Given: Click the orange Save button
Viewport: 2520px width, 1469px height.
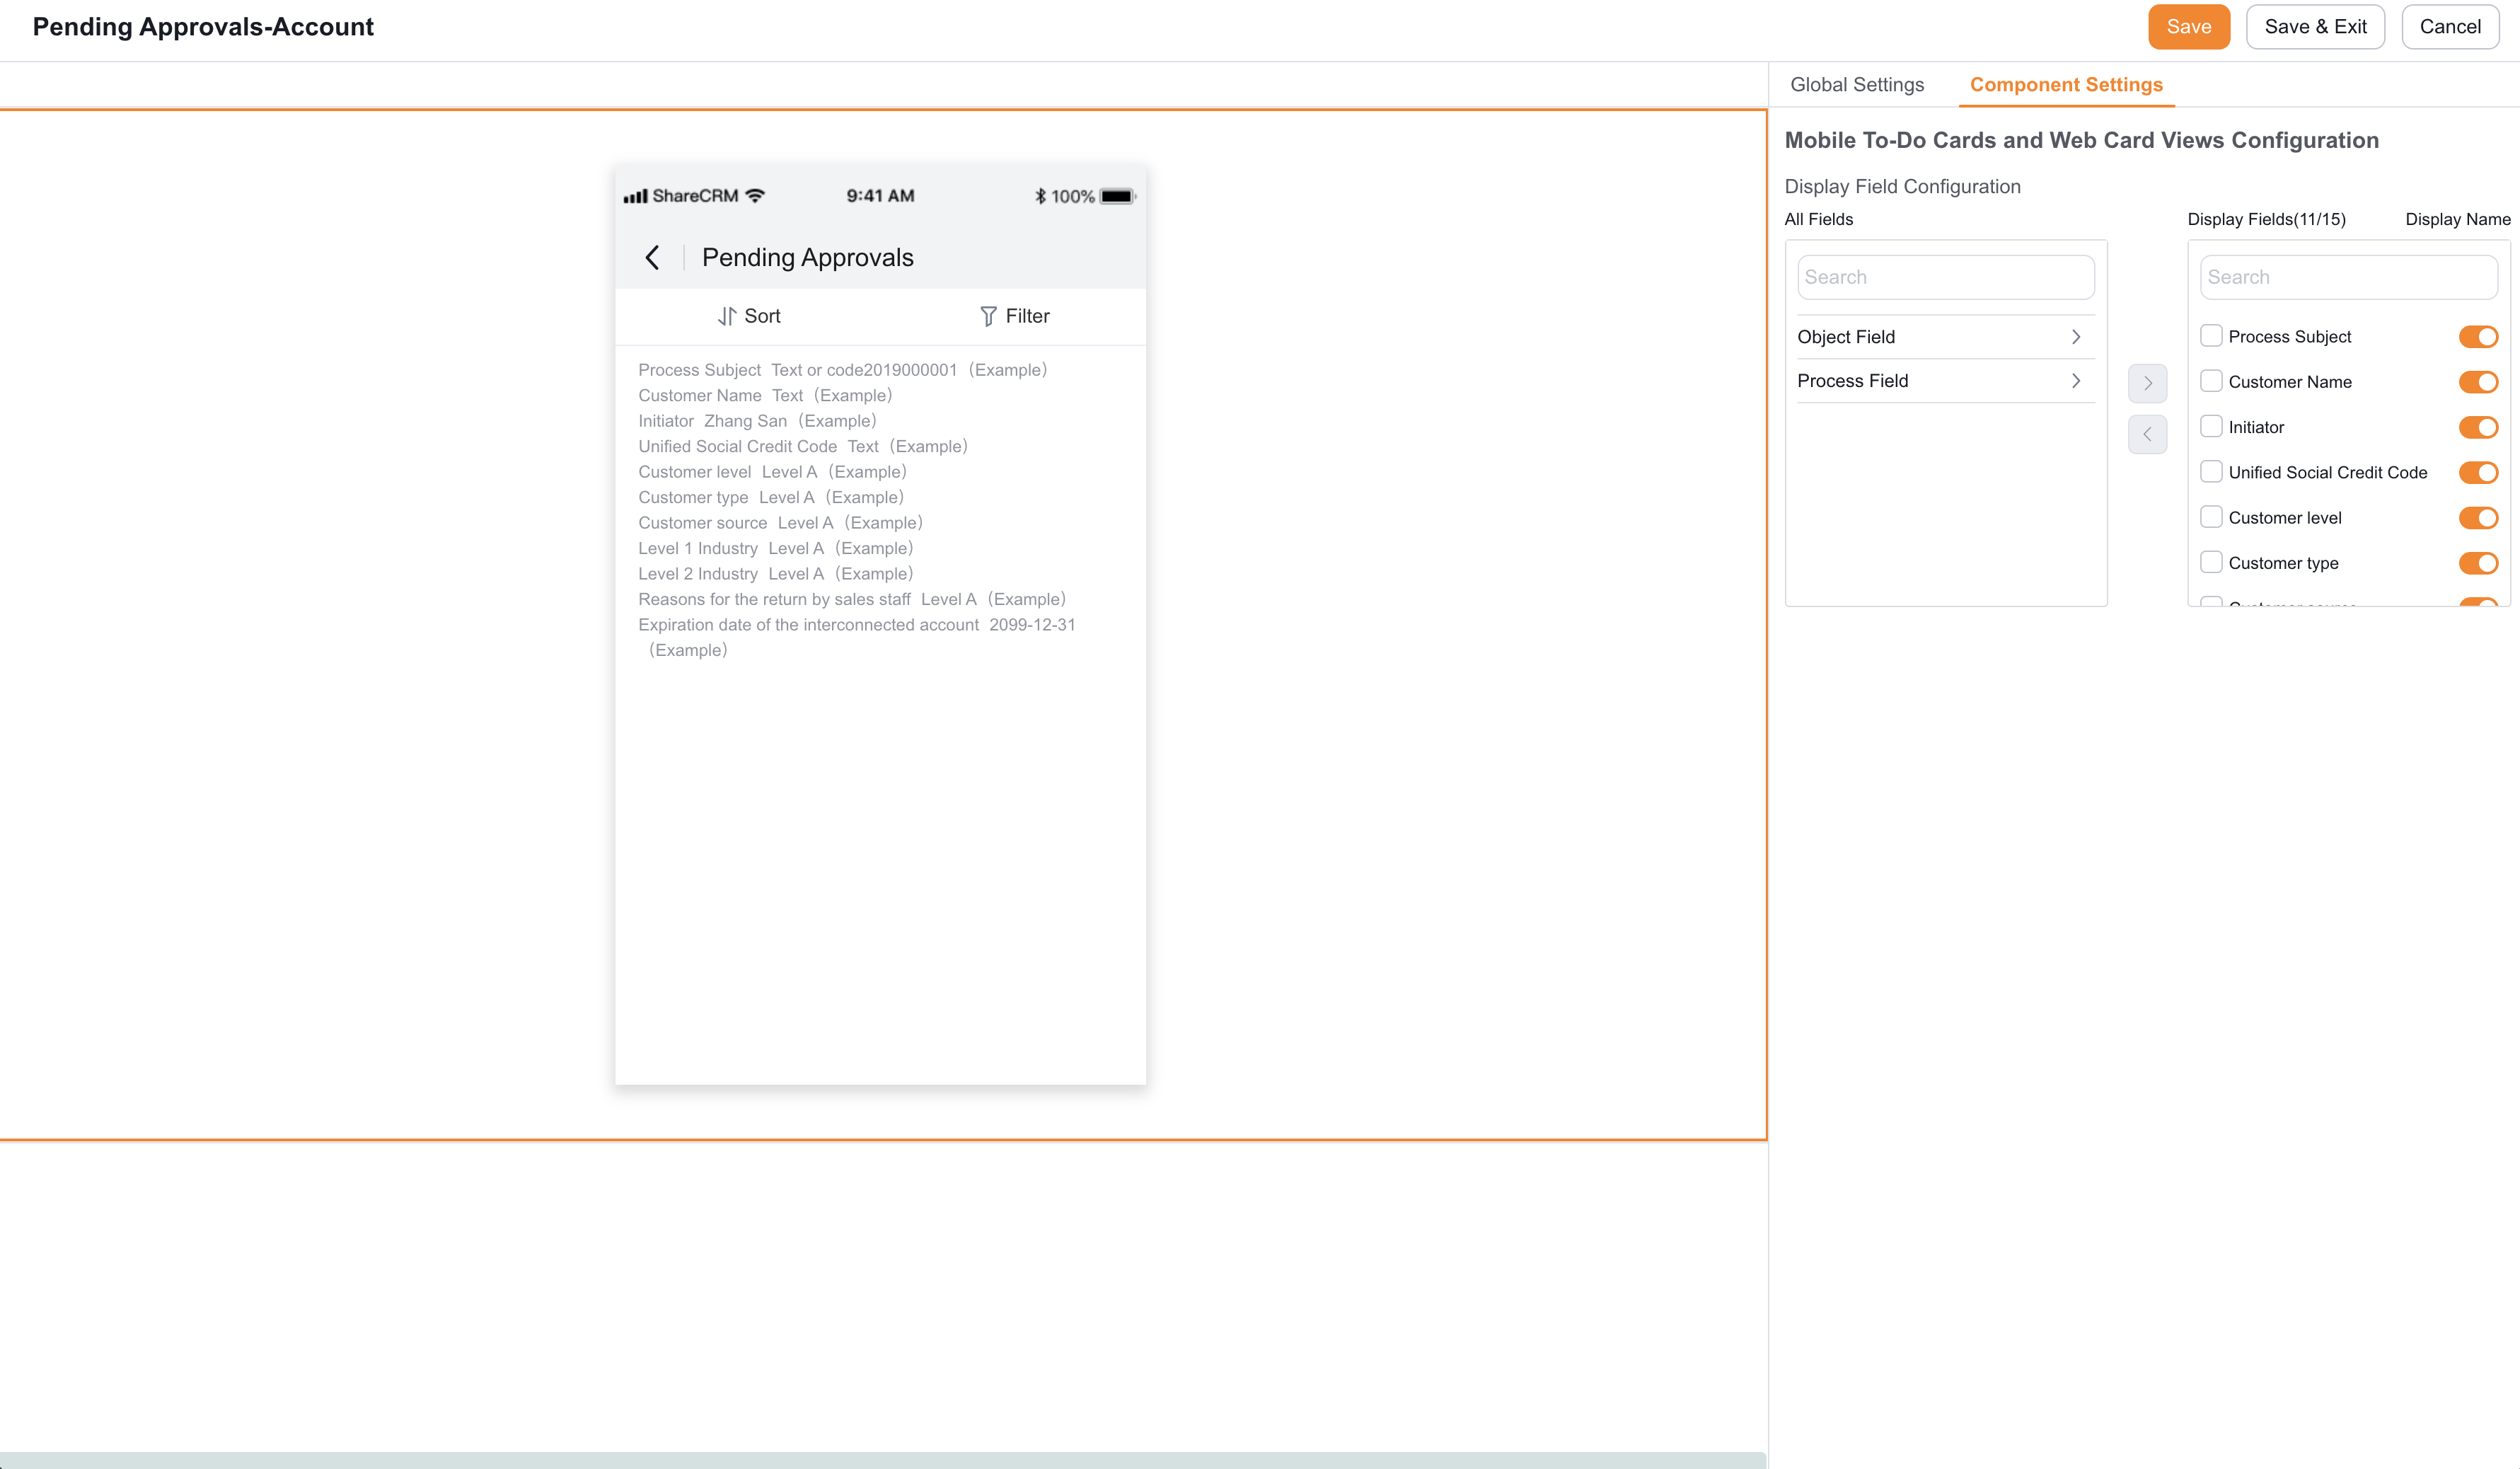Looking at the screenshot, I should pos(2188,27).
